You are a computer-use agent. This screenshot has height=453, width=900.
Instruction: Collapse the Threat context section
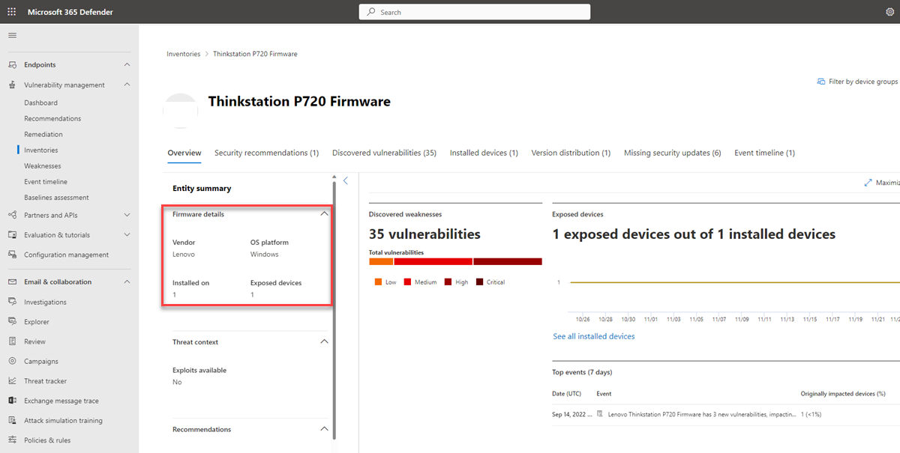(x=324, y=341)
